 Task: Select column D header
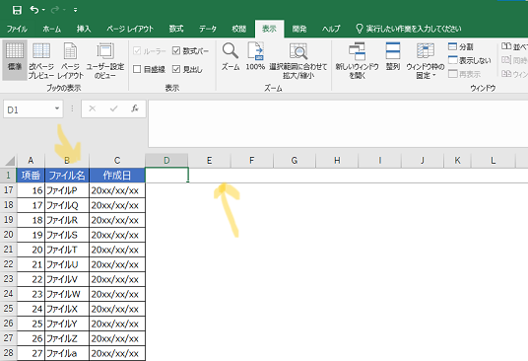tap(166, 161)
